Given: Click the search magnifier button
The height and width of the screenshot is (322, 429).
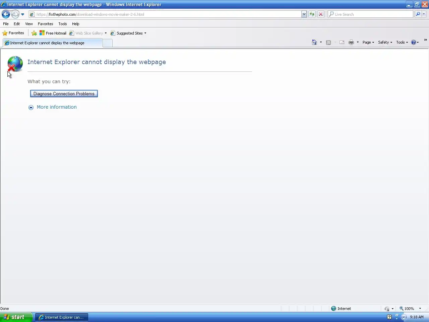Looking at the screenshot, I should (x=418, y=14).
